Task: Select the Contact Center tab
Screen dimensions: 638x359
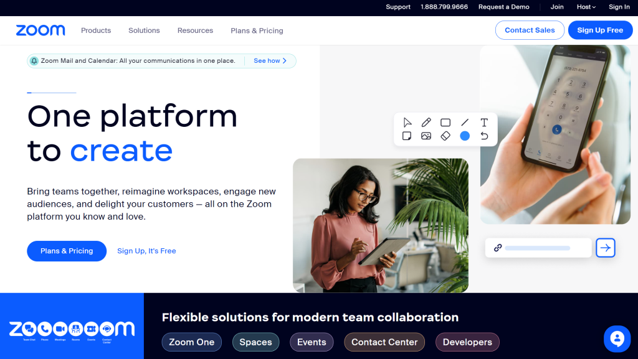Action: (384, 342)
